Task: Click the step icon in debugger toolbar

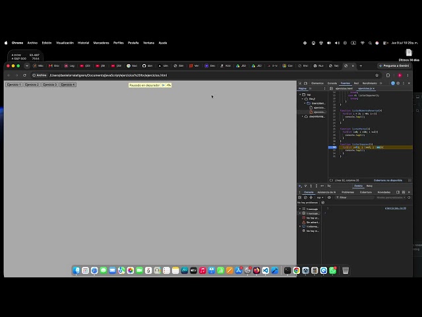Action: [x=322, y=186]
